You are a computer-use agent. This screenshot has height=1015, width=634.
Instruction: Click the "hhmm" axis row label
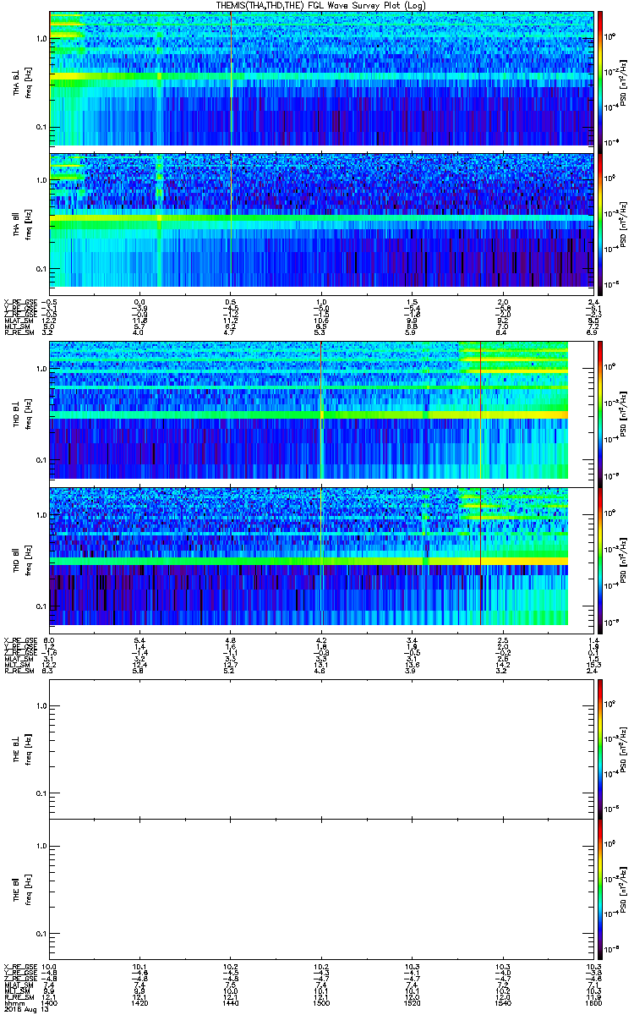(14, 1002)
